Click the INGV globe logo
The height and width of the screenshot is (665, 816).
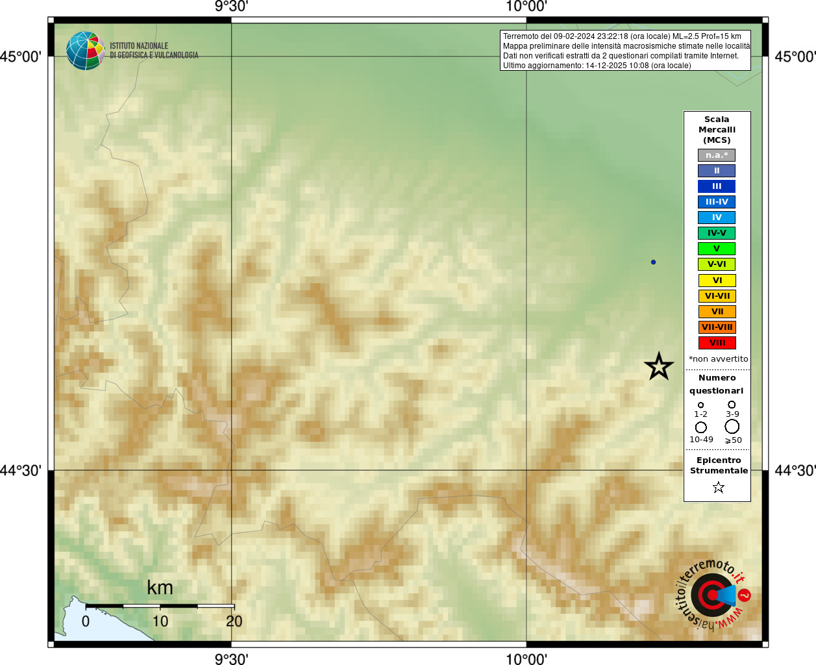click(85, 51)
